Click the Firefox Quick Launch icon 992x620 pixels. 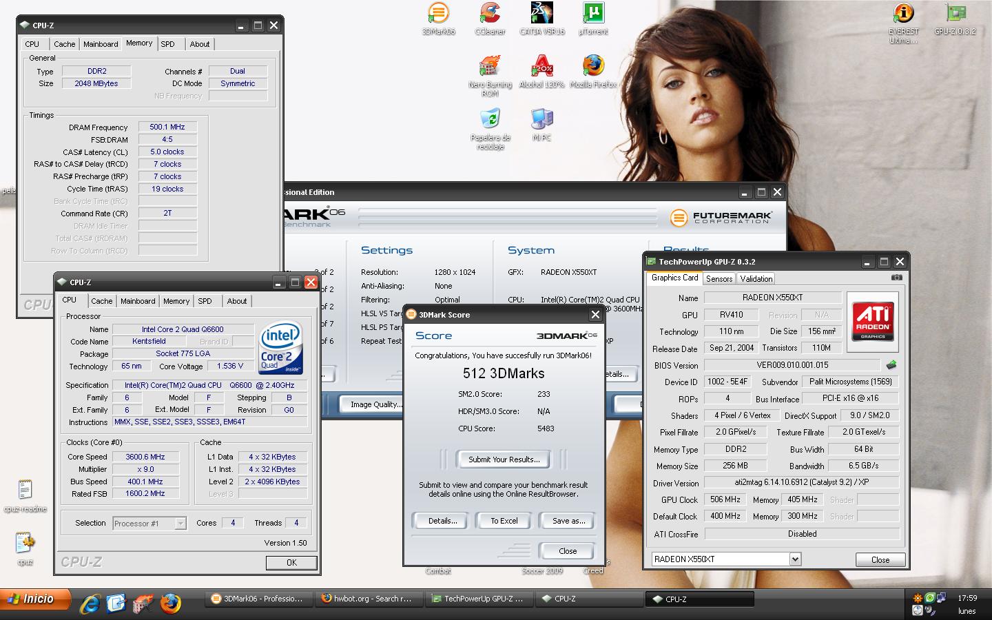click(x=170, y=604)
